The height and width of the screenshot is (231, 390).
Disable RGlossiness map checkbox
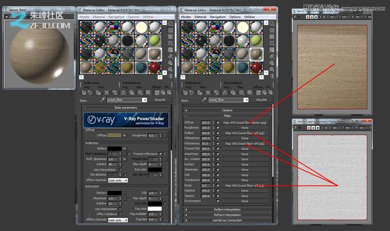coord(218,143)
